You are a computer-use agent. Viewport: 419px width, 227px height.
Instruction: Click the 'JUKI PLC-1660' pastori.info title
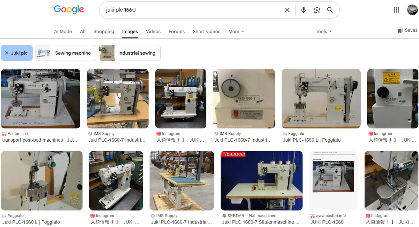tap(327, 222)
